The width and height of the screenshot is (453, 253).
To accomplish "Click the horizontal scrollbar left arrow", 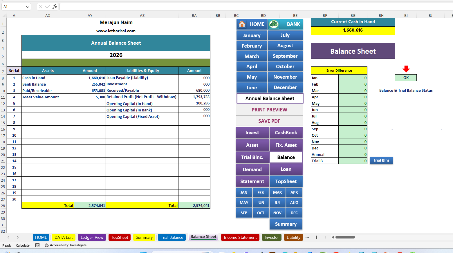I will click(333, 237).
